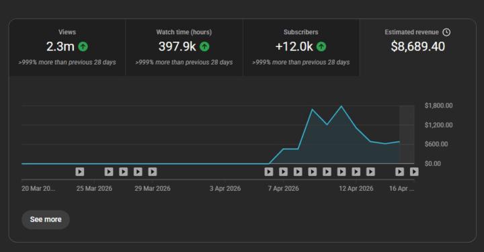Click the $1,200.00 axis label

pos(438,125)
